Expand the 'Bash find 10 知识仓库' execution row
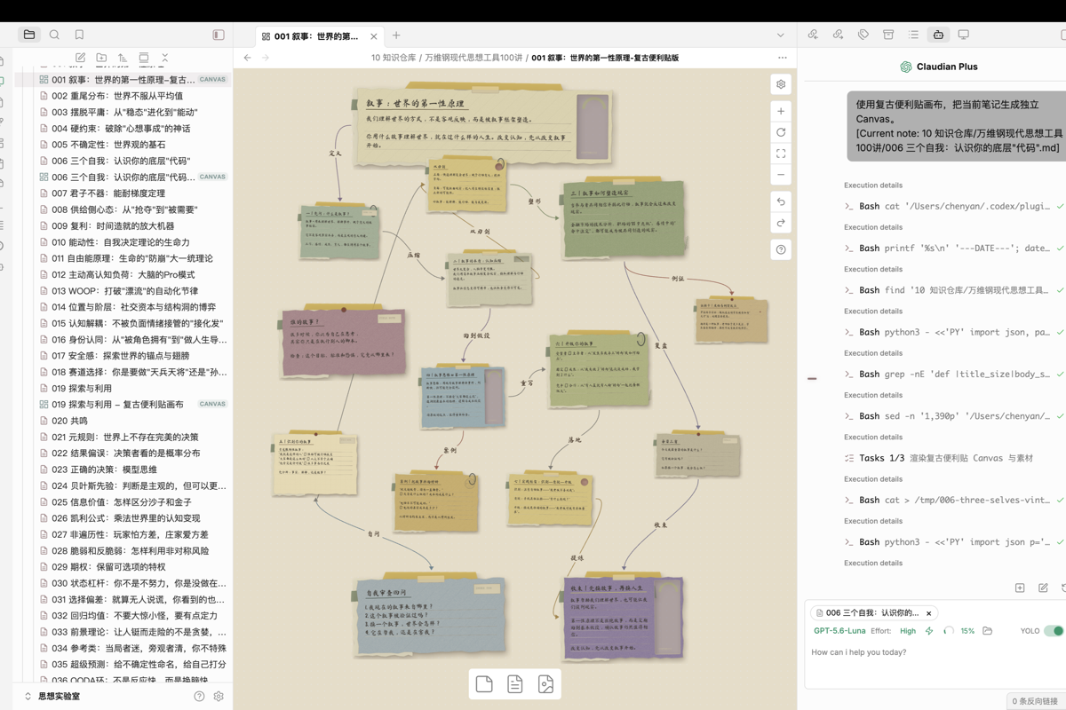The width and height of the screenshot is (1066, 710). coord(954,290)
